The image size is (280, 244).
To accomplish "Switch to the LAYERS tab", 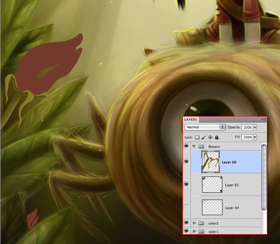I will pos(190,119).
